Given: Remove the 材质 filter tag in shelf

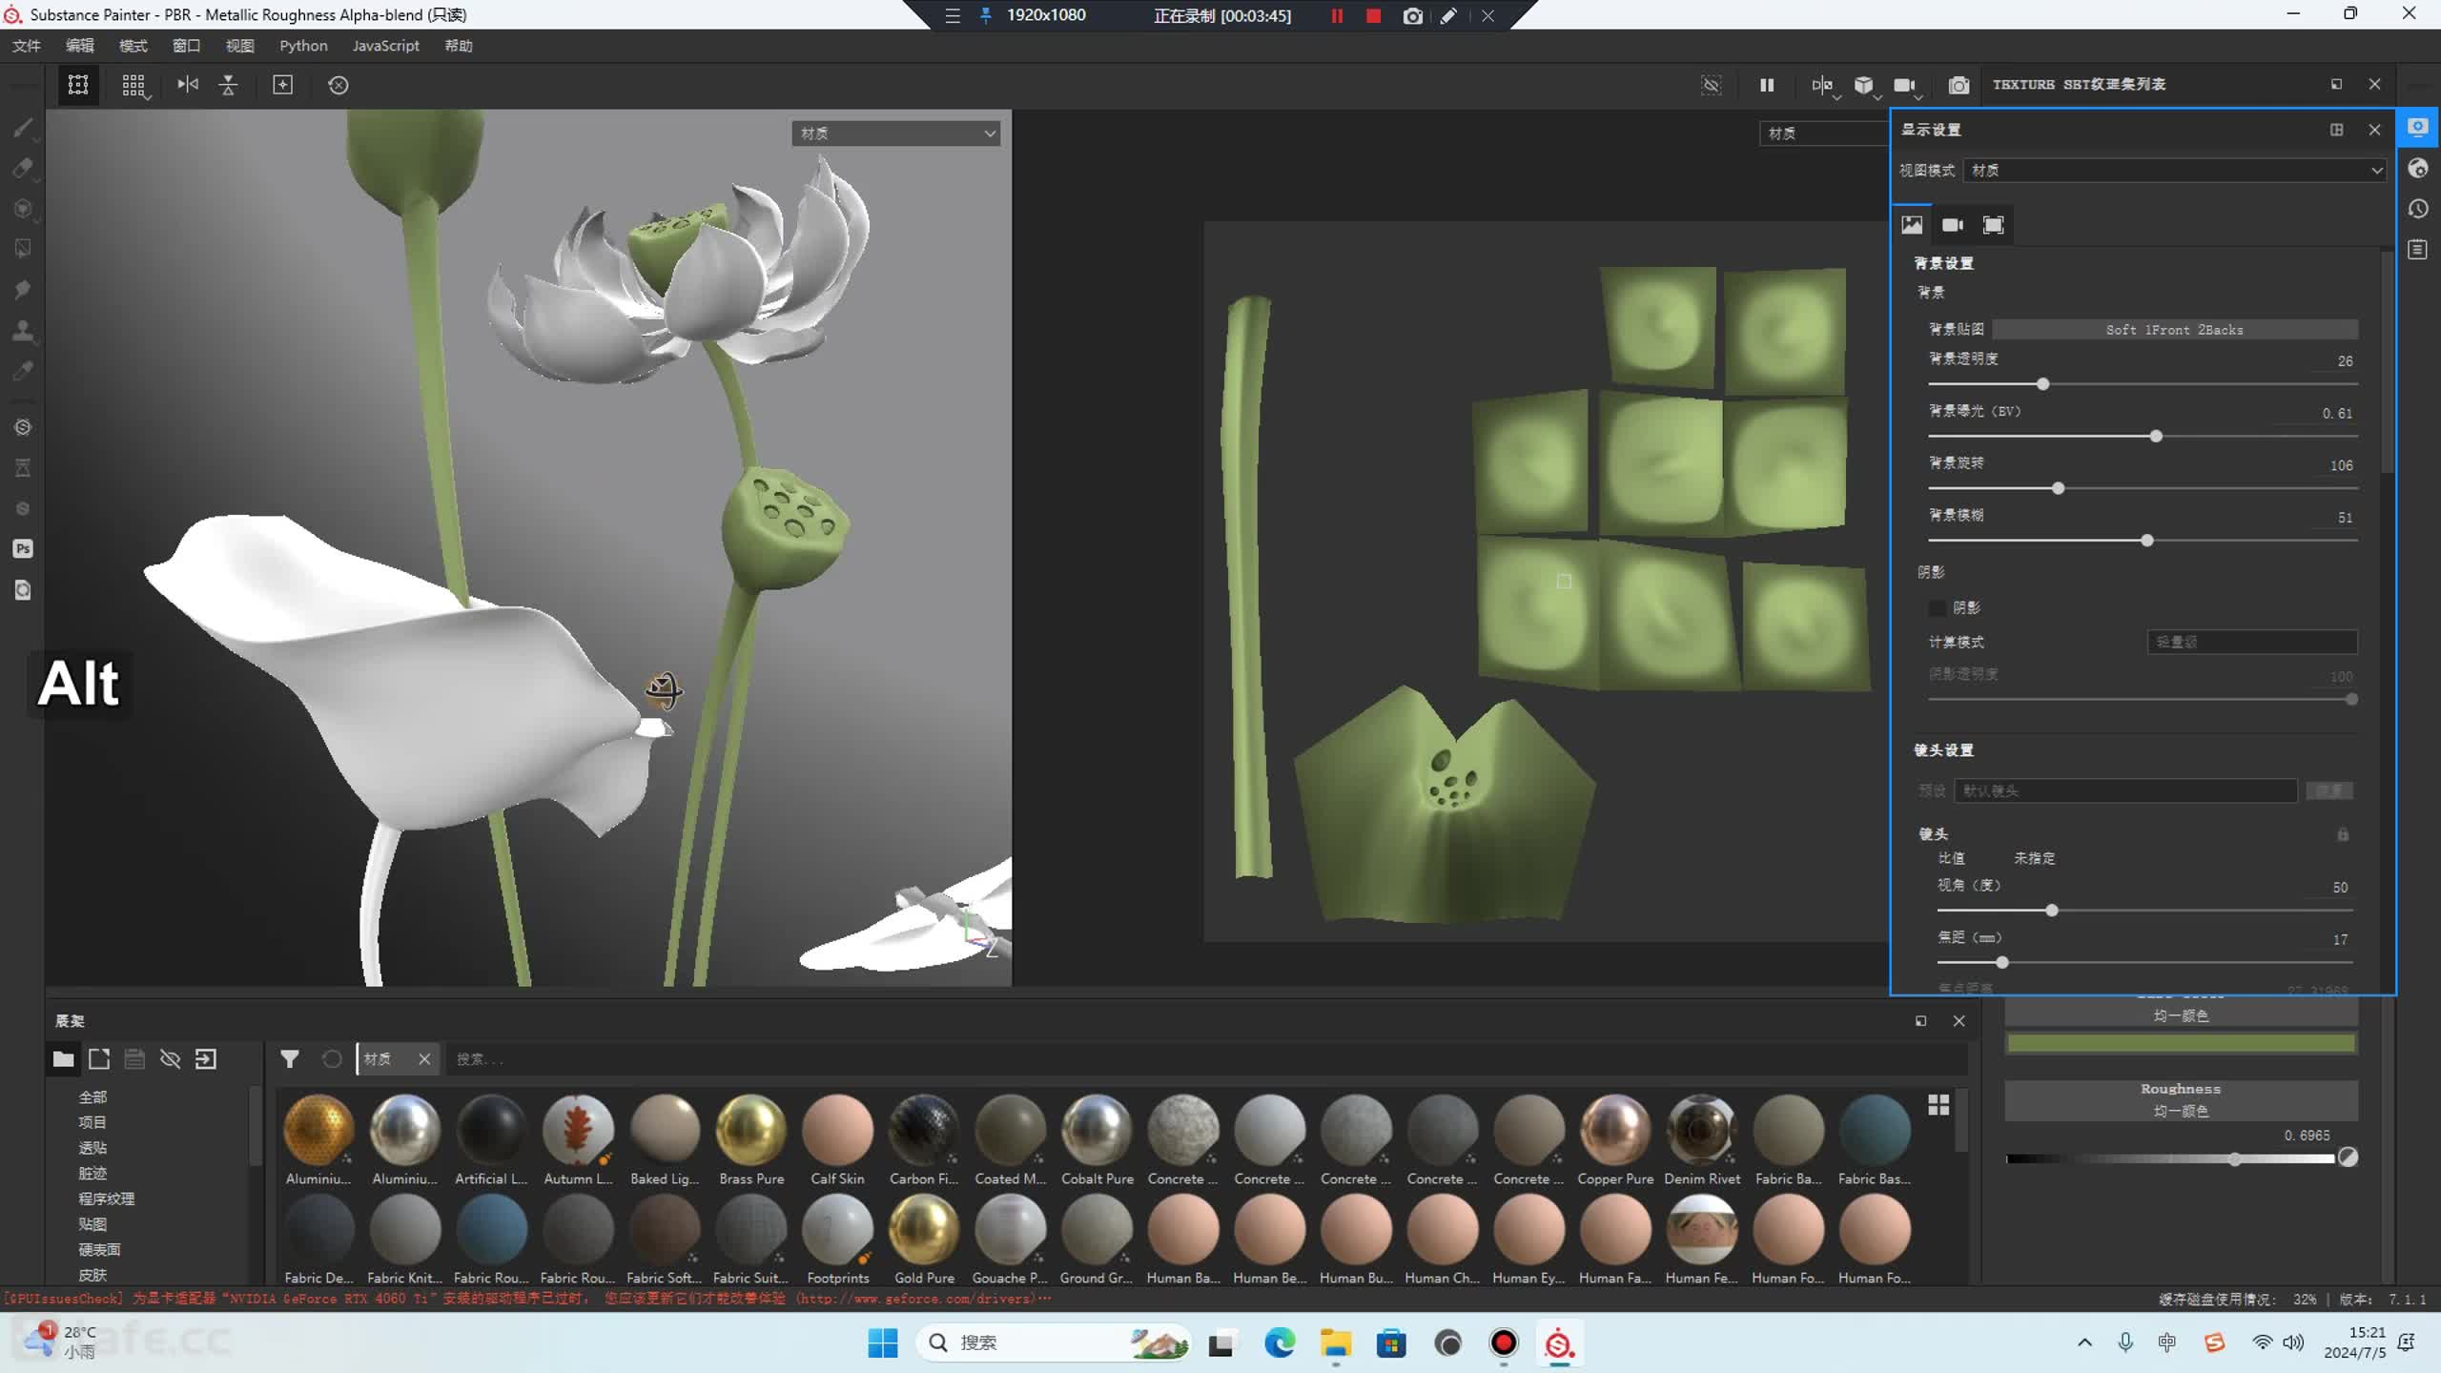Looking at the screenshot, I should click(x=425, y=1059).
